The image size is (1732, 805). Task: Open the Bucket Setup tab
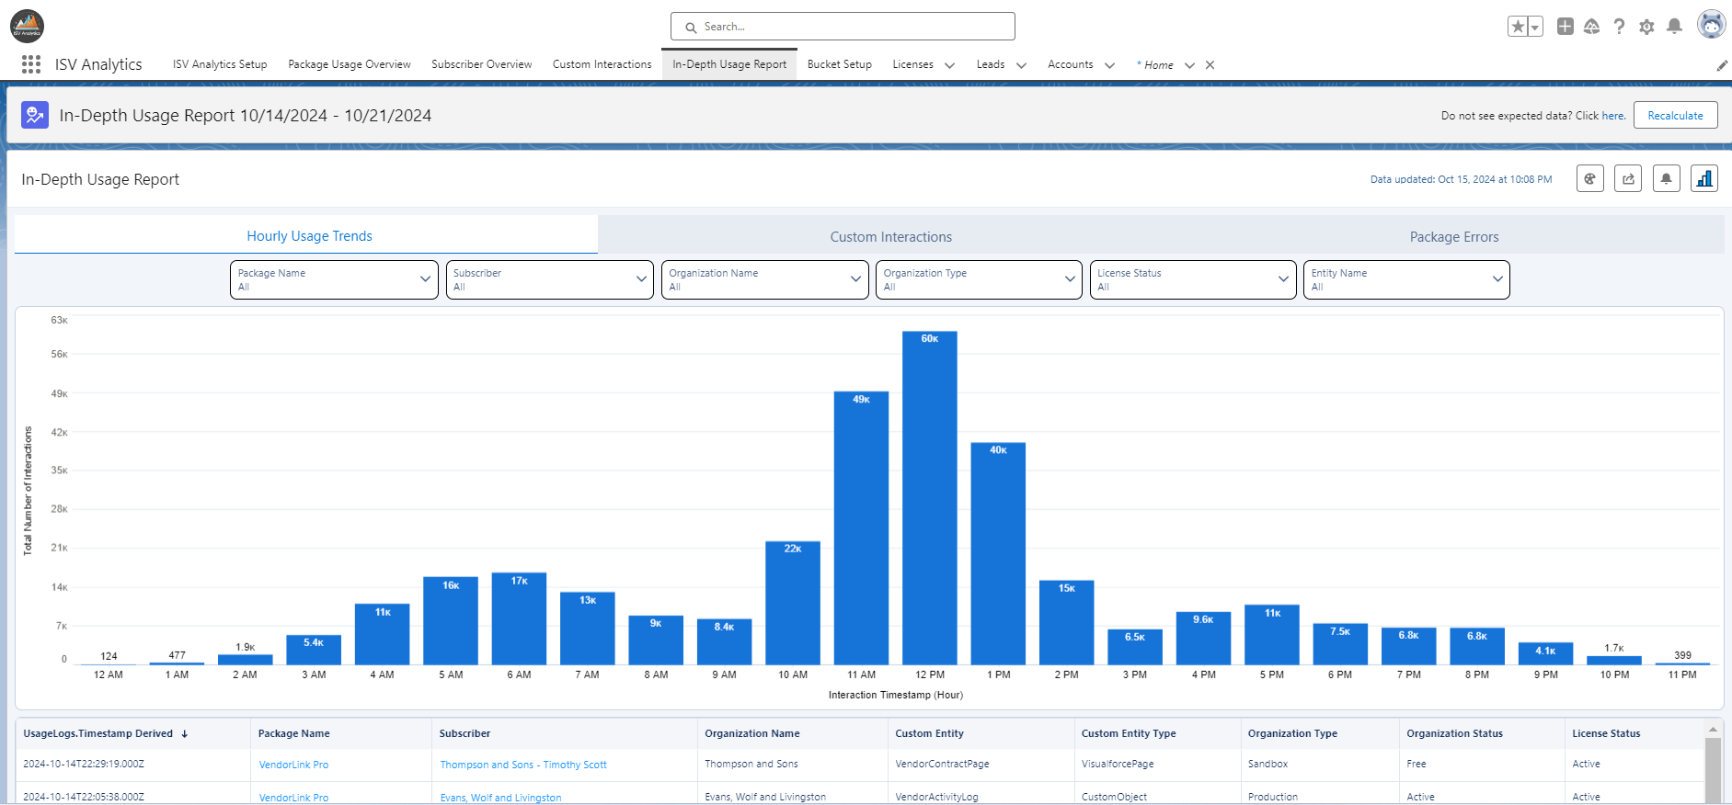tap(840, 64)
